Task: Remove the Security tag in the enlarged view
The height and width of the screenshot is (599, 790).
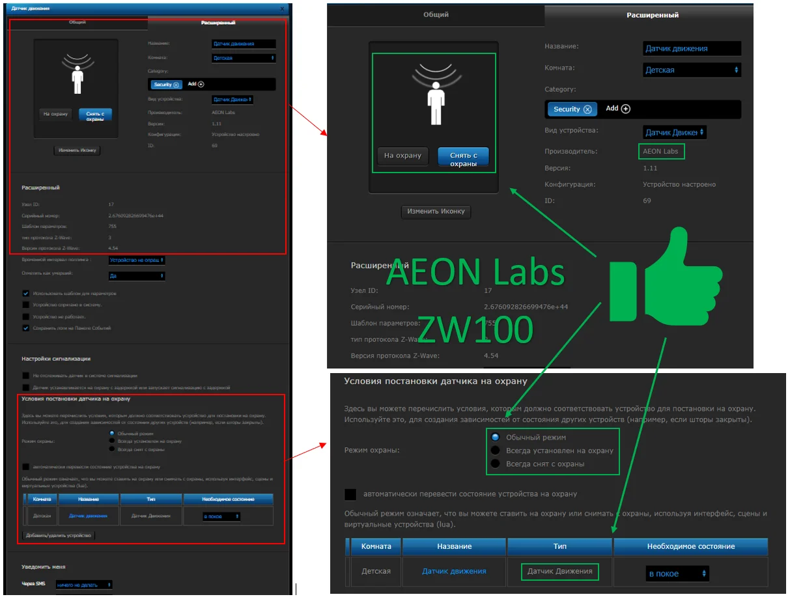Action: click(587, 109)
